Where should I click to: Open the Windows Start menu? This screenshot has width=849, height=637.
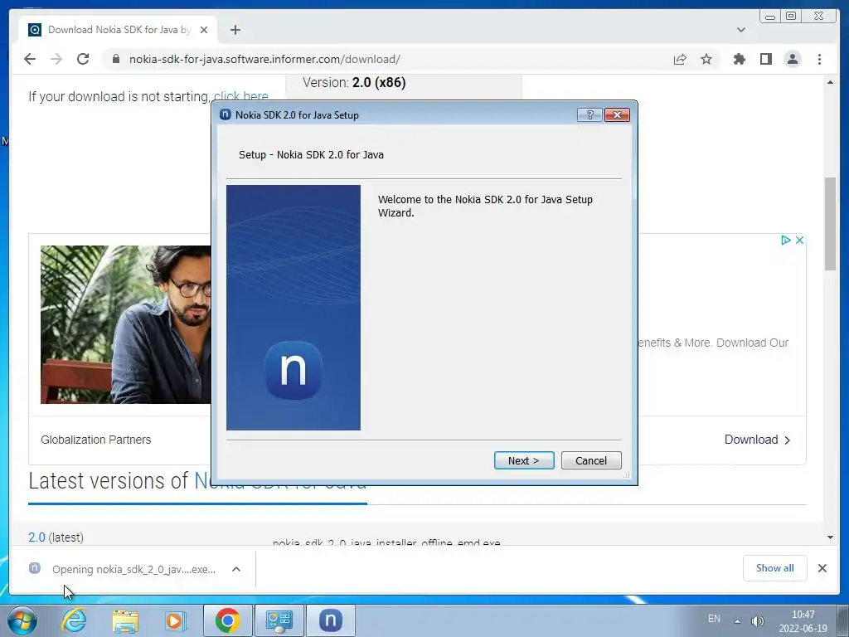tap(22, 620)
